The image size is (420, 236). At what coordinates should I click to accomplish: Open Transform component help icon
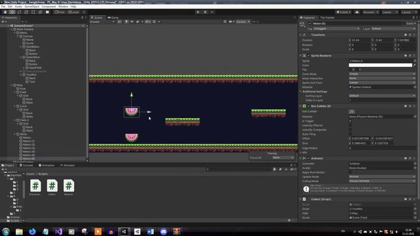click(x=406, y=35)
